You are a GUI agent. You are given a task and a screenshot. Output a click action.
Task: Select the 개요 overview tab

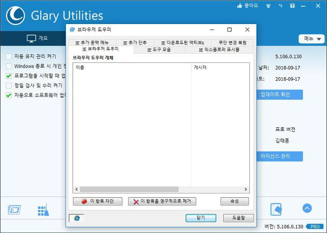(37, 38)
